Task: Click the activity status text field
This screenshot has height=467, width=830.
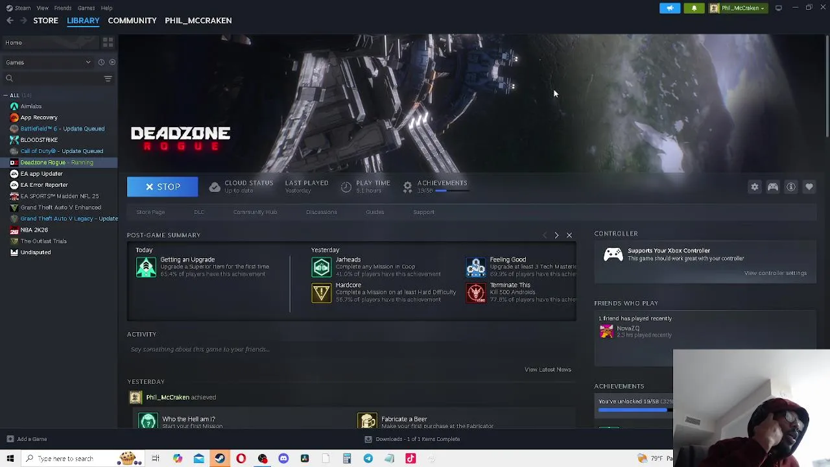Action: coord(351,350)
